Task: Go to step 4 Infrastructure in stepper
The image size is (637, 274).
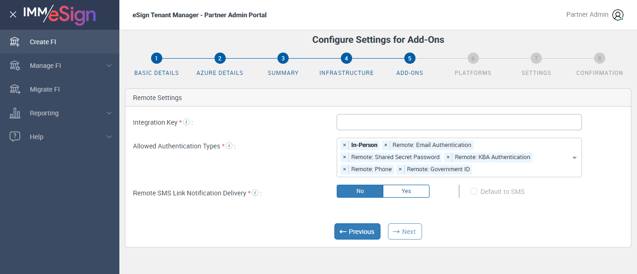Action: point(346,59)
